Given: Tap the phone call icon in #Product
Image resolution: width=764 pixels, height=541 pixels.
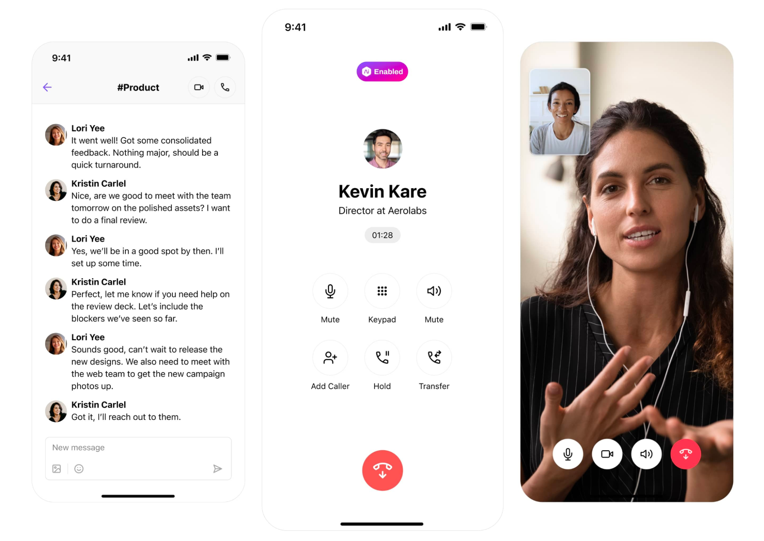Looking at the screenshot, I should coord(224,87).
